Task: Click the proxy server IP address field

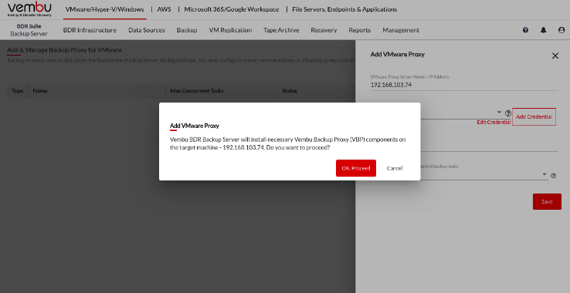Action: 464,85
